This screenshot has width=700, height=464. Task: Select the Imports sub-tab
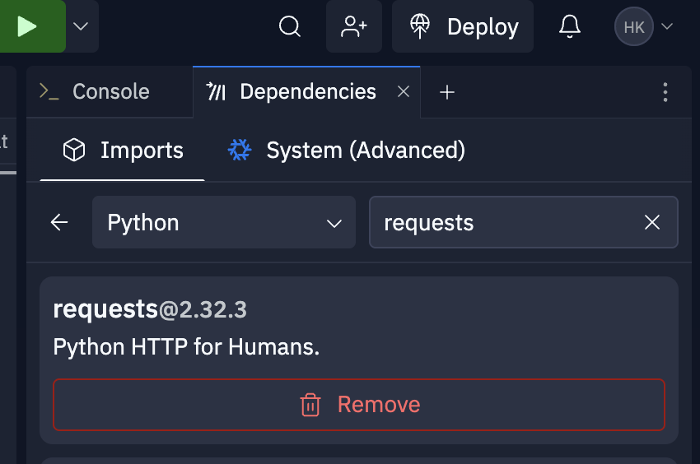point(123,151)
